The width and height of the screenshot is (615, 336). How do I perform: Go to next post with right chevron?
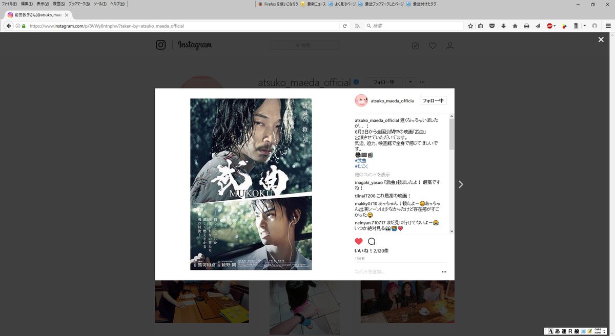(461, 184)
